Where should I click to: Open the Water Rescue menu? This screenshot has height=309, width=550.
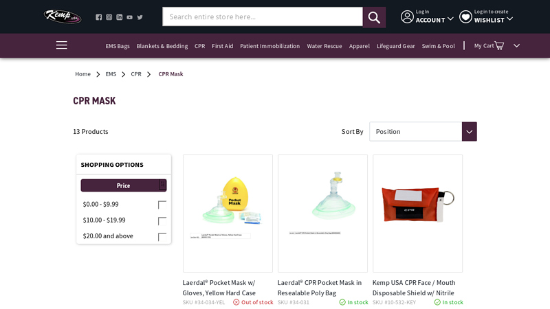[324, 46]
